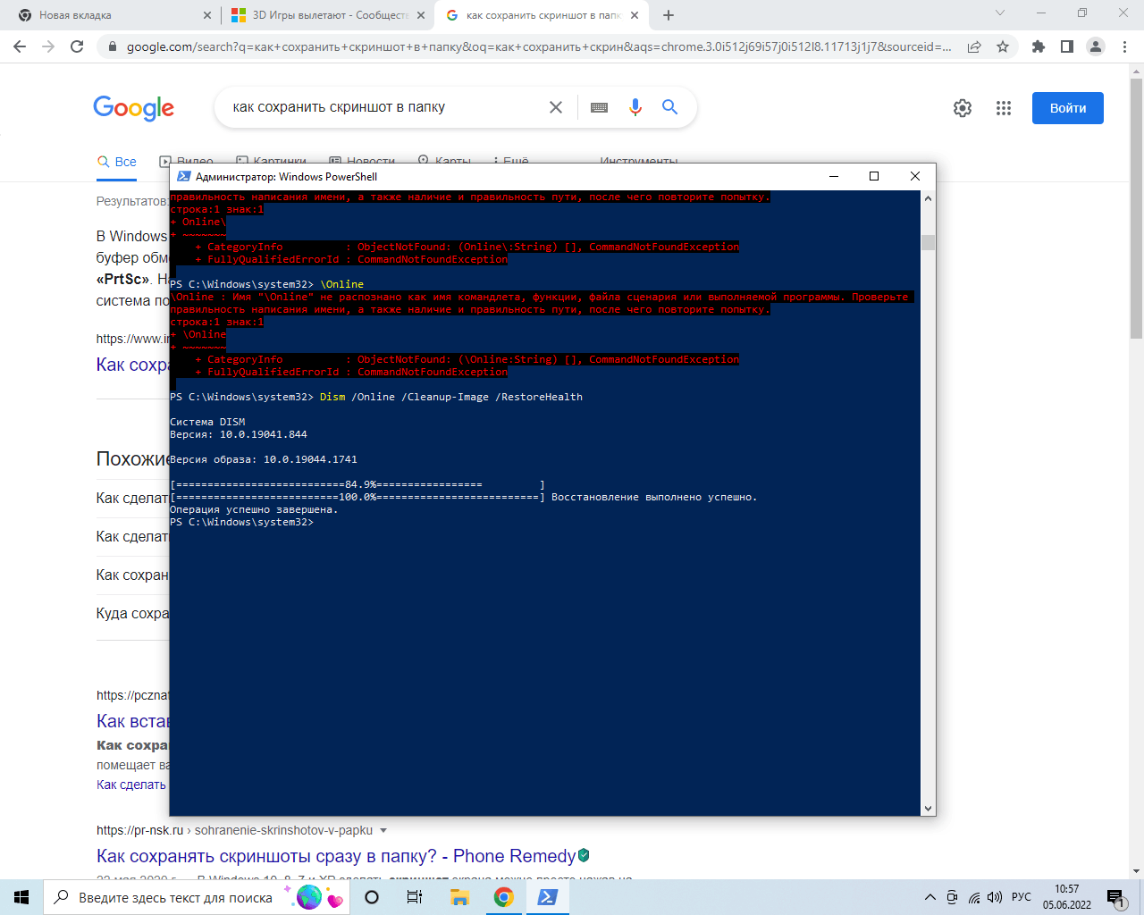
Task: Open a new Chrome tab with plus
Action: tap(669, 15)
